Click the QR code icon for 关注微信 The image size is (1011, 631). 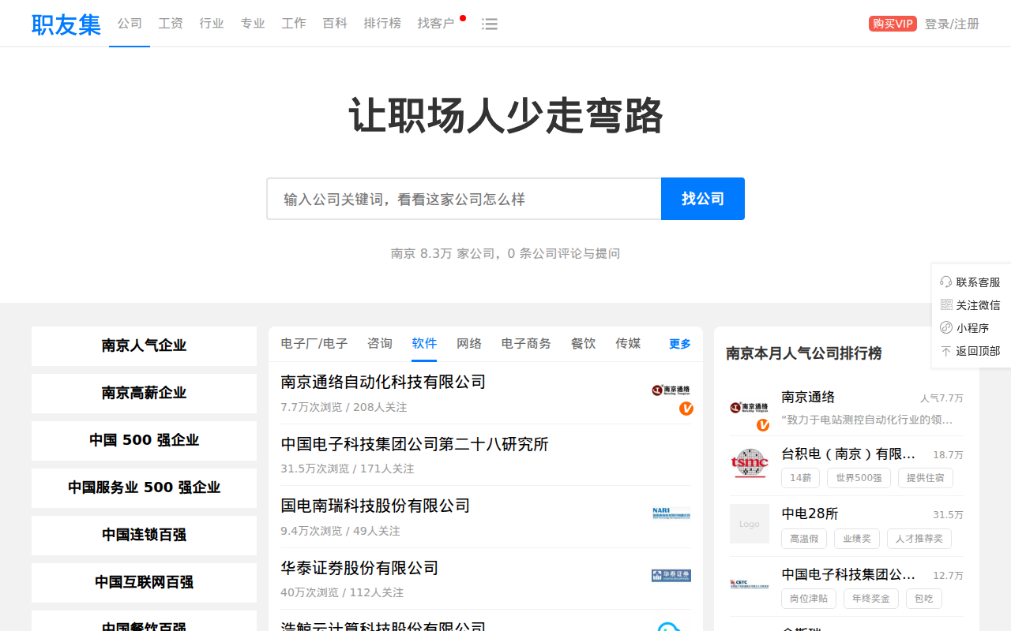click(x=946, y=304)
